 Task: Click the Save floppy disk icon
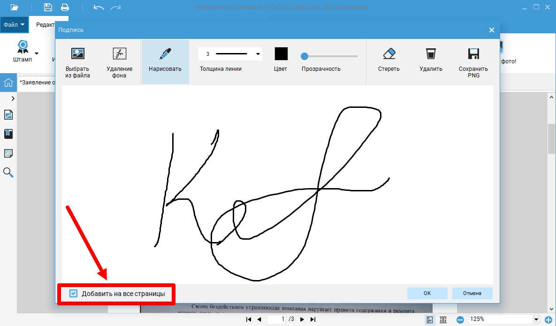pos(48,8)
